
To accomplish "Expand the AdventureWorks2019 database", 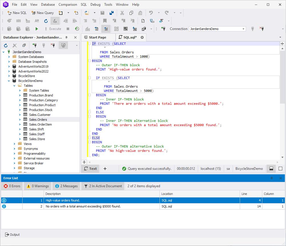I will click(x=9, y=66).
